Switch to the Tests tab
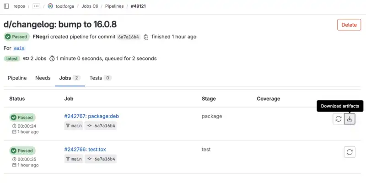Viewport: 366px width, 183px height. point(100,78)
